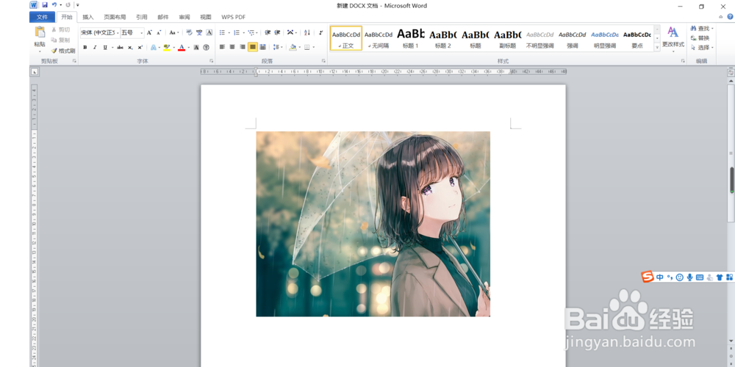Image resolution: width=735 pixels, height=367 pixels.
Task: Click 选择 (Select) button
Action: [701, 47]
